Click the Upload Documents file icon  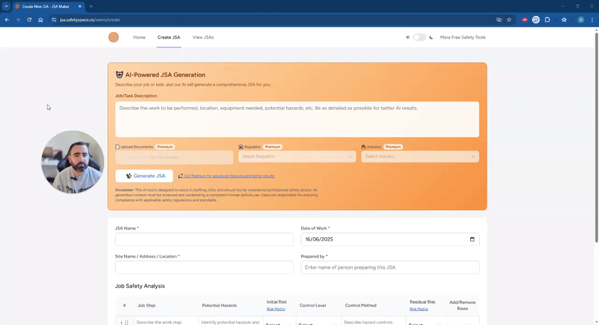coord(117,147)
